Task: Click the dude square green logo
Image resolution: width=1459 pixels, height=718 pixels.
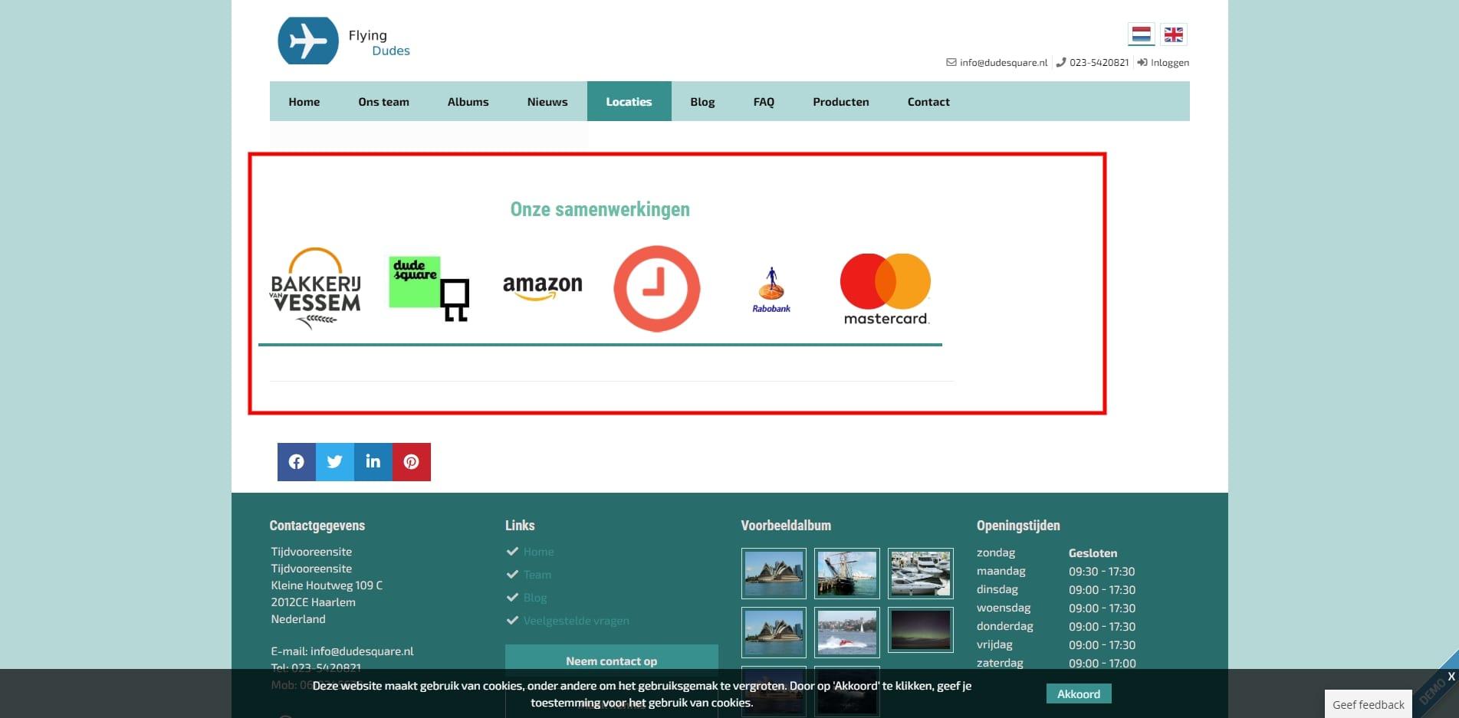Action: [429, 289]
